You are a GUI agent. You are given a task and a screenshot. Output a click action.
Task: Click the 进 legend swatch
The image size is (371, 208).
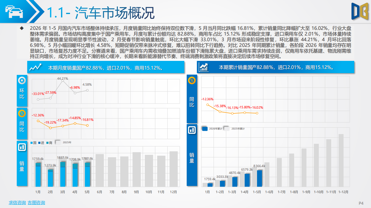click(39, 143)
